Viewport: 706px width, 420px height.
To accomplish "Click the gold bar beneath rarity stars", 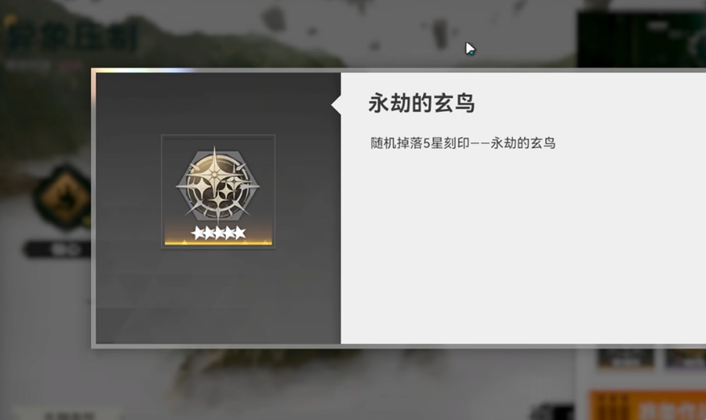I will (x=218, y=243).
